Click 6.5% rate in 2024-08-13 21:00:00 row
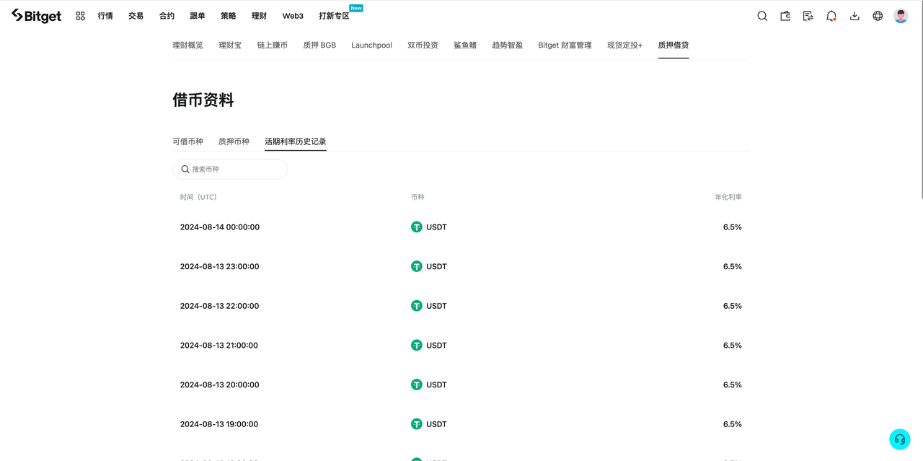 point(733,346)
